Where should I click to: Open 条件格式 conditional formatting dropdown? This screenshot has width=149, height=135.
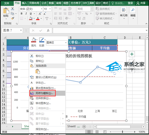[x=104, y=9]
